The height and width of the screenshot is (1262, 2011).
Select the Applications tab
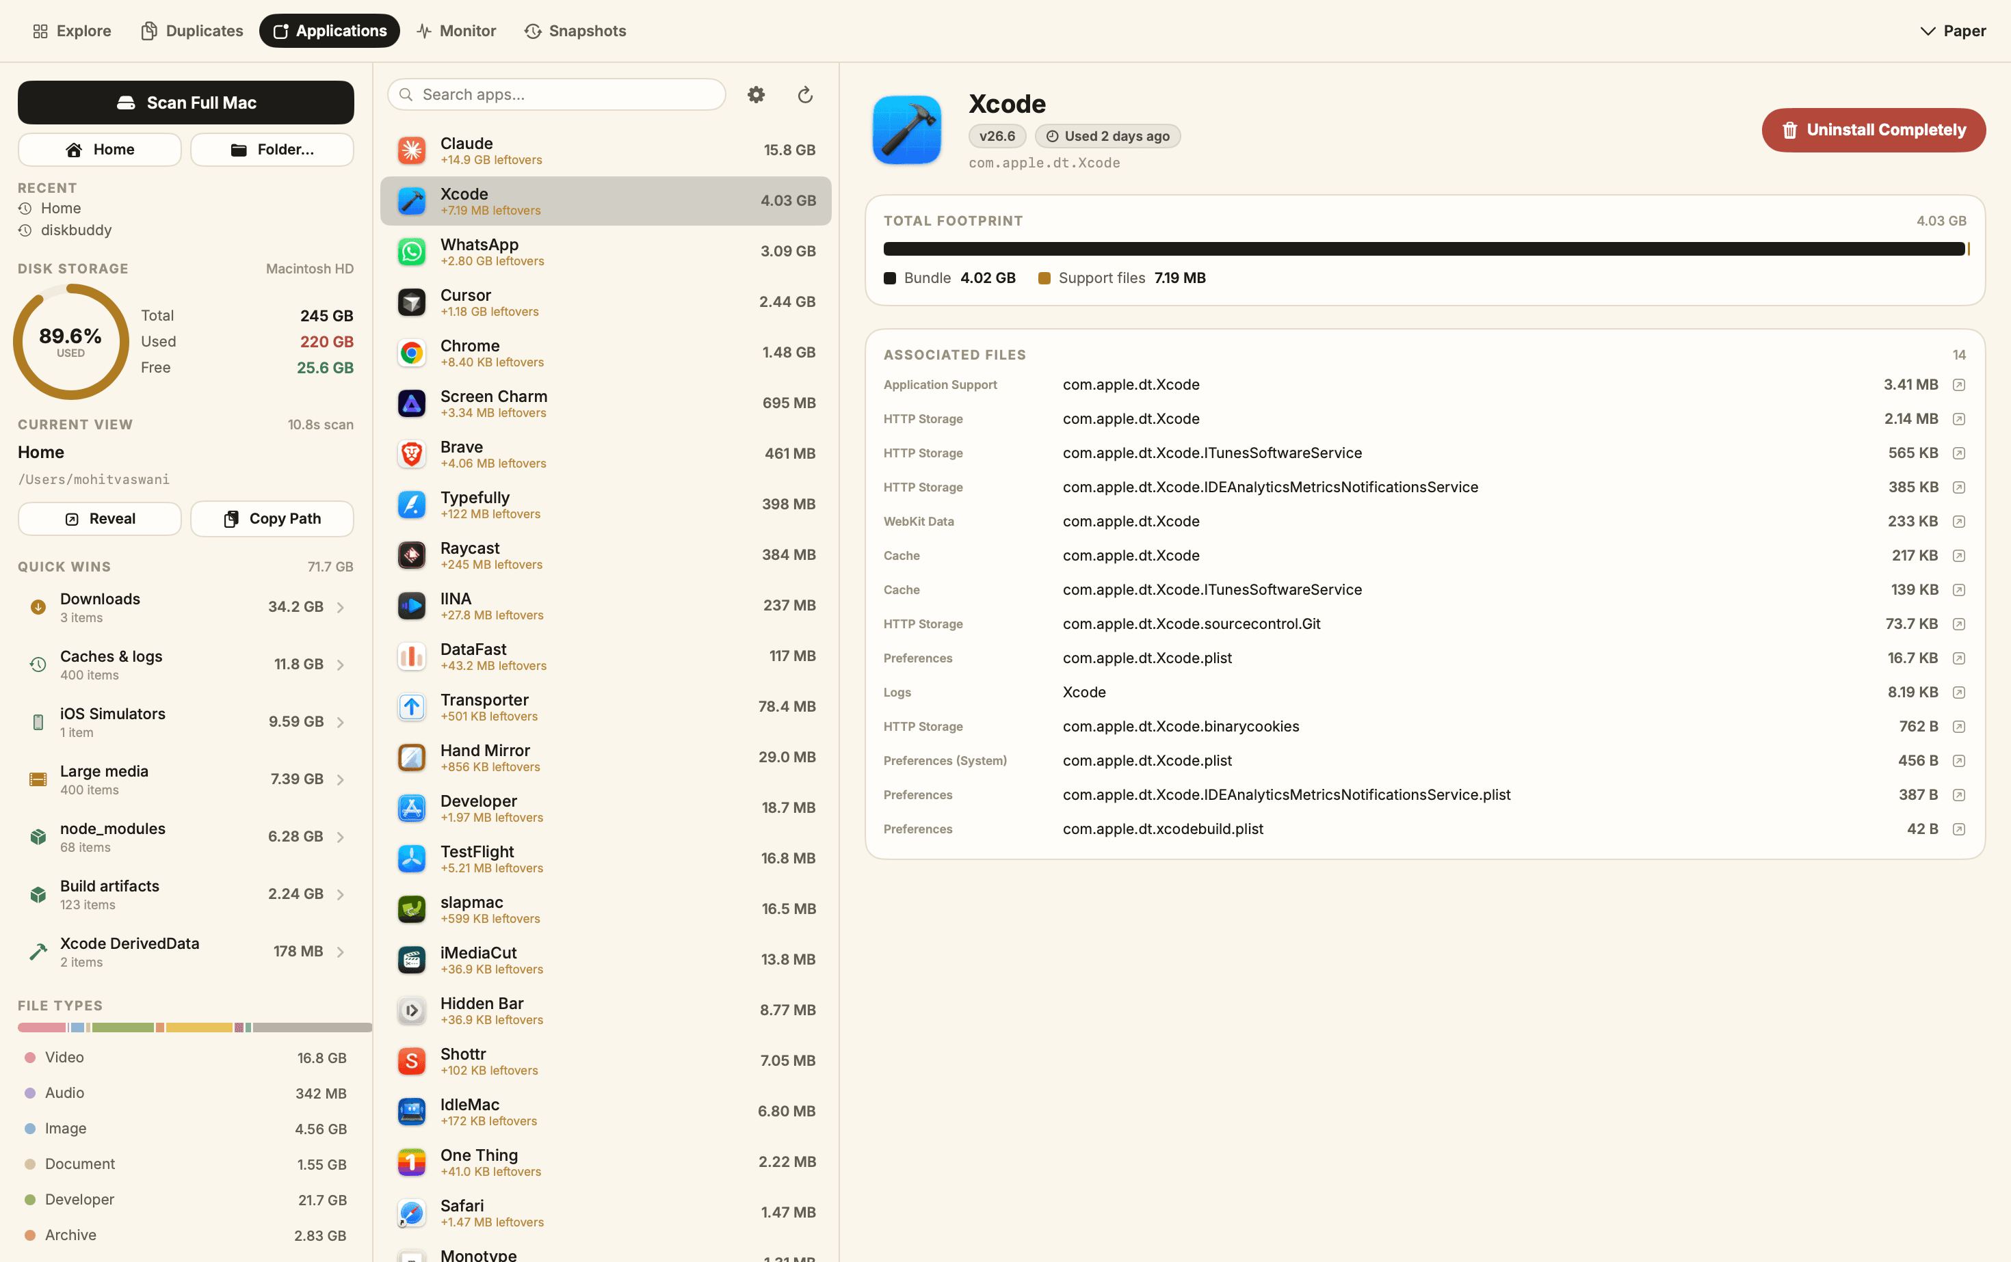pos(329,31)
